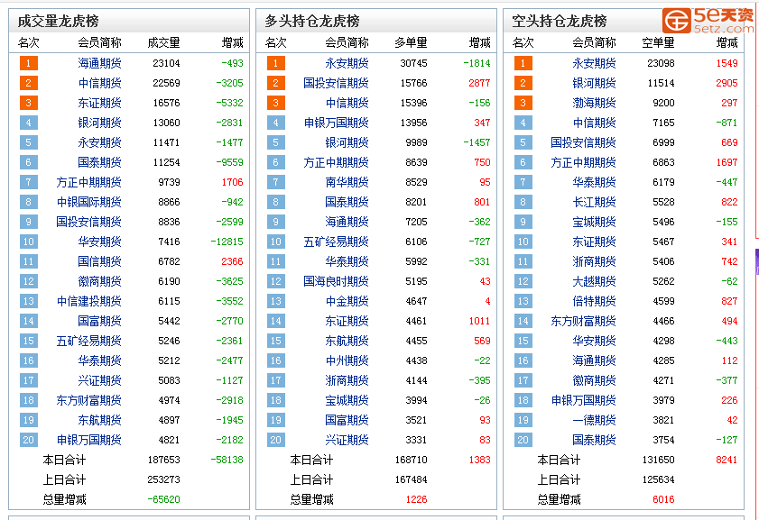Click rank 3 badge in 空头持仓龙虎榜
759x520 pixels.
coord(523,103)
